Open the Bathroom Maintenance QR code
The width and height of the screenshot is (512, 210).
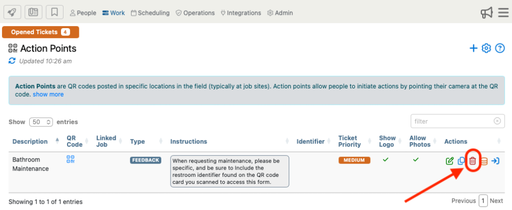pos(71,159)
